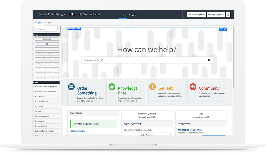Click the My Approvals header
This screenshot has height=154, width=266.
(201, 124)
